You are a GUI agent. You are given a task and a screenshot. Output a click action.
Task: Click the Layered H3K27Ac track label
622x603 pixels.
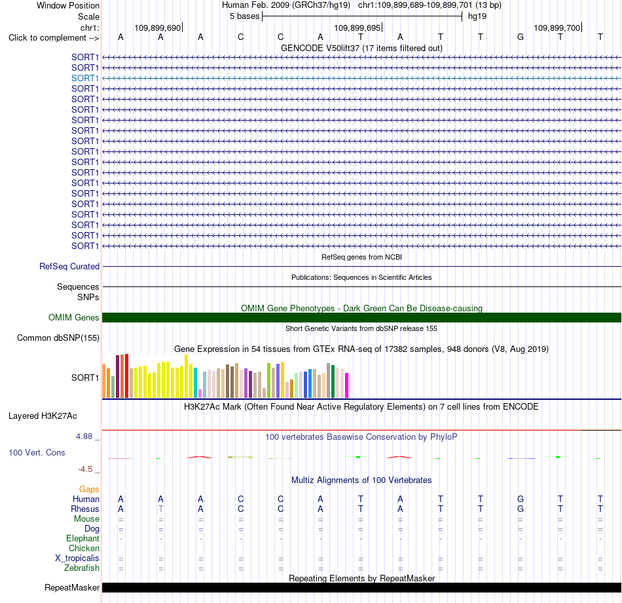(x=43, y=416)
